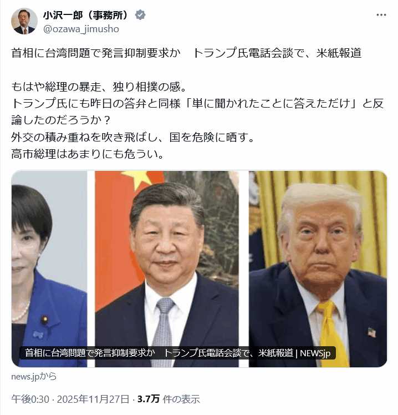Click the line 高市総理はあまりにも危うい。
398x415 pixels.
tap(88, 154)
